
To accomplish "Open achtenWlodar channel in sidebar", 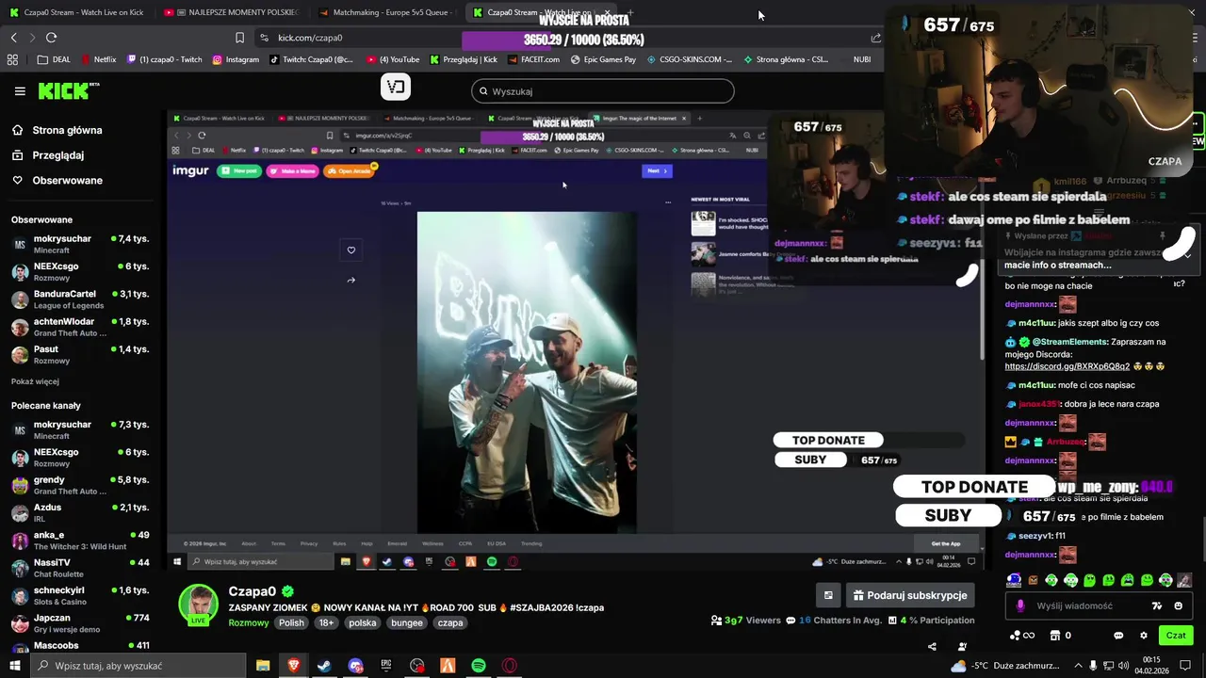I will click(x=79, y=327).
